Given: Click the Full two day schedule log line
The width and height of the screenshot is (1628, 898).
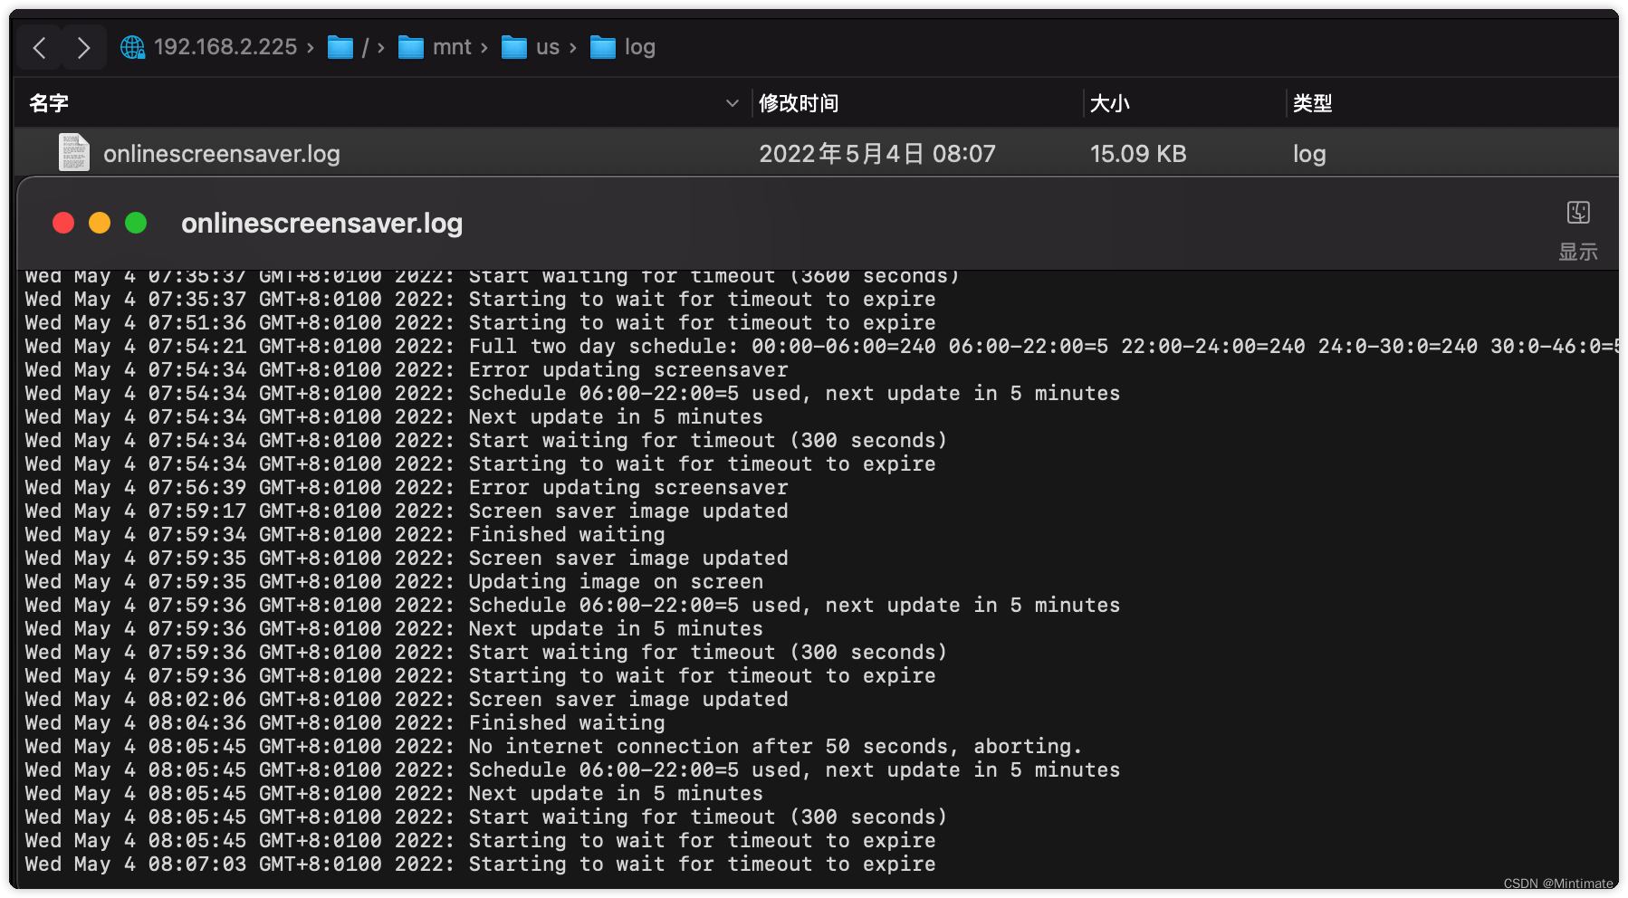Looking at the screenshot, I should tap(821, 347).
